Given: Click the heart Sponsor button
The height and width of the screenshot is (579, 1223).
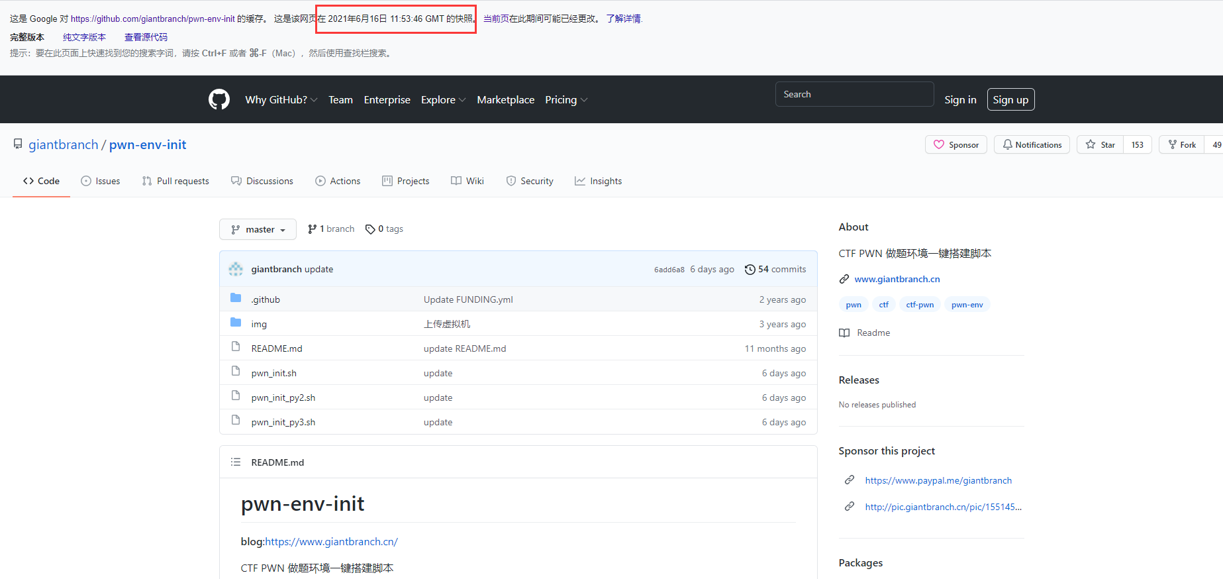Looking at the screenshot, I should pos(956,144).
